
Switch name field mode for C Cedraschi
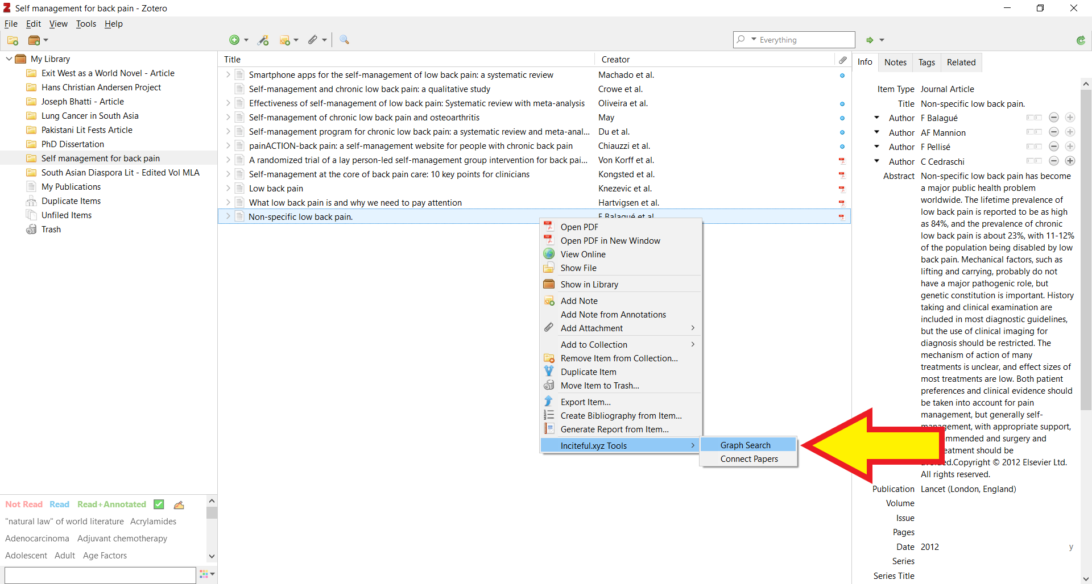coord(1034,161)
